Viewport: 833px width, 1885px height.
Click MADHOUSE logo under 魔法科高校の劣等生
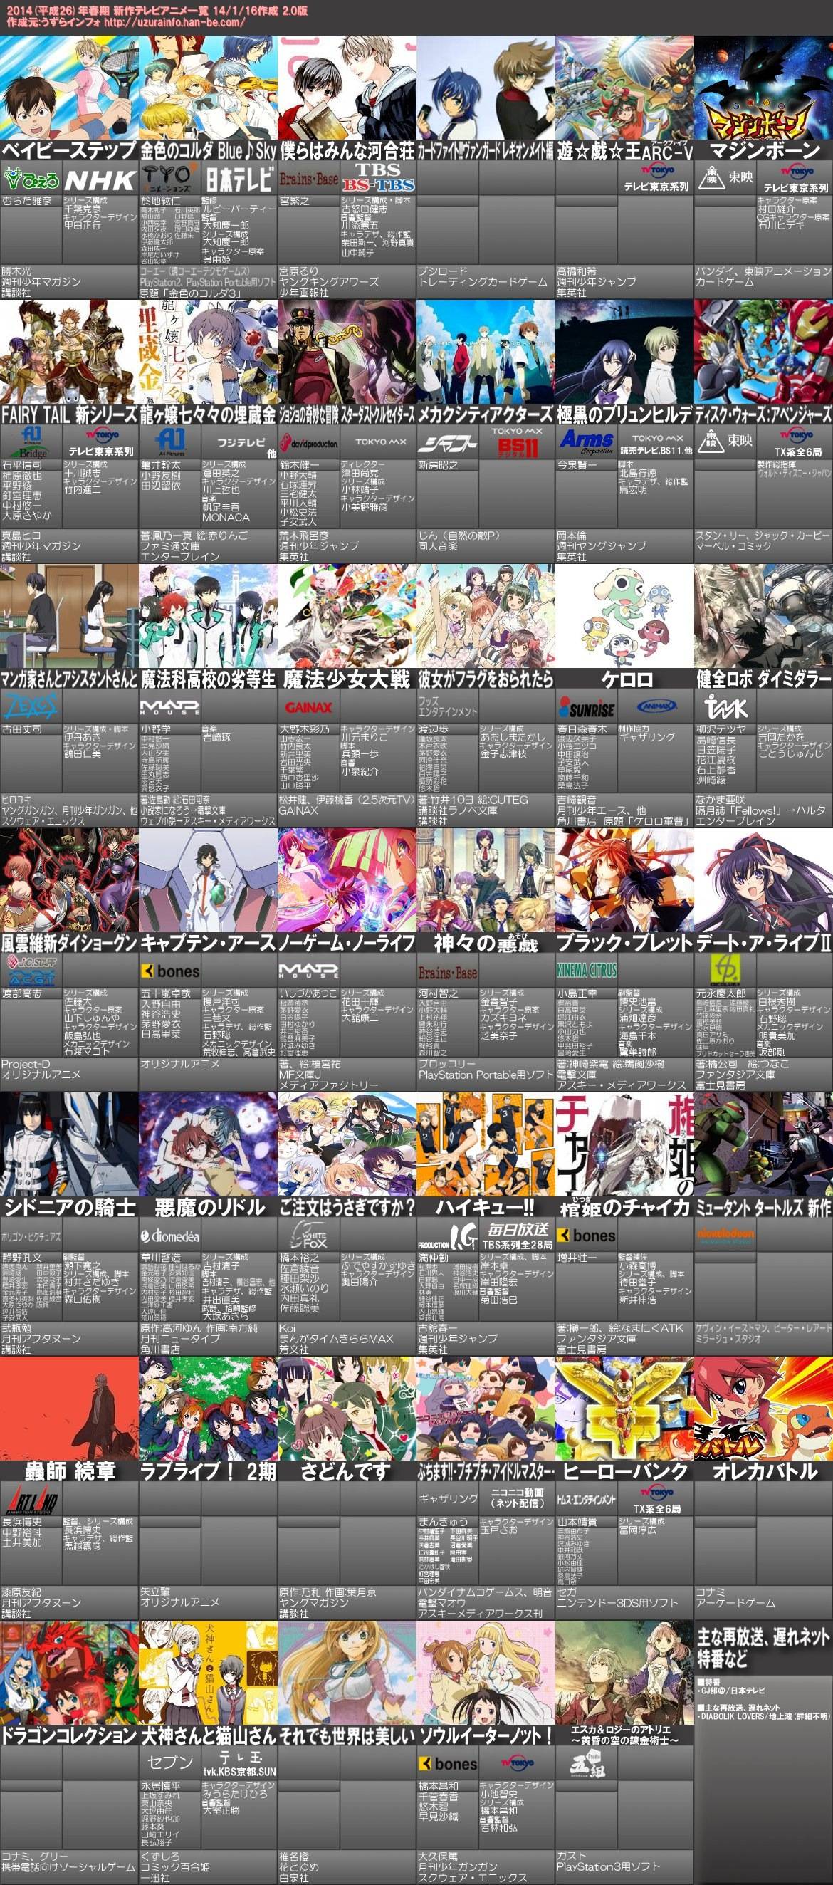[x=169, y=707]
